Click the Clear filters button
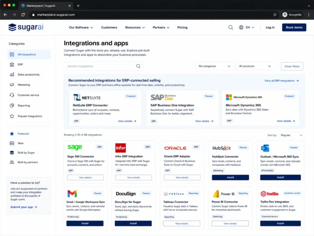The height and width of the screenshot is (236, 314). 292,66
